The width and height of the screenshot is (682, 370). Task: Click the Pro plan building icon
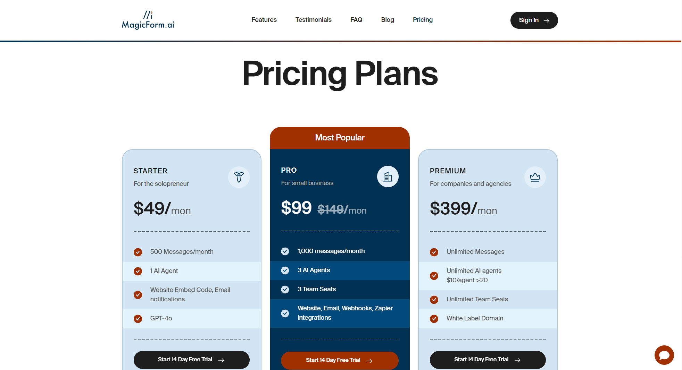click(x=388, y=177)
